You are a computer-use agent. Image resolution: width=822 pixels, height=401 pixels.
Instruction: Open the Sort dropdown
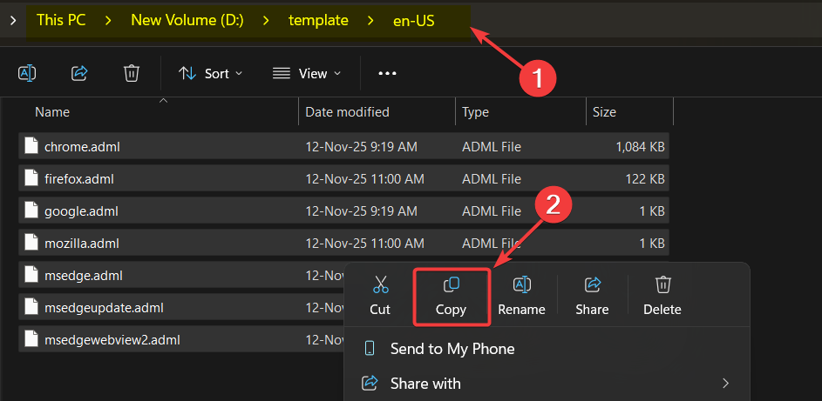tap(211, 73)
